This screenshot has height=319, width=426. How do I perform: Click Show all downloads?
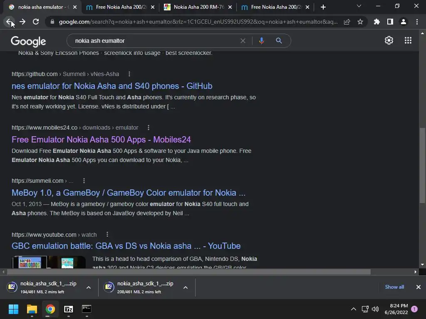coord(394,287)
